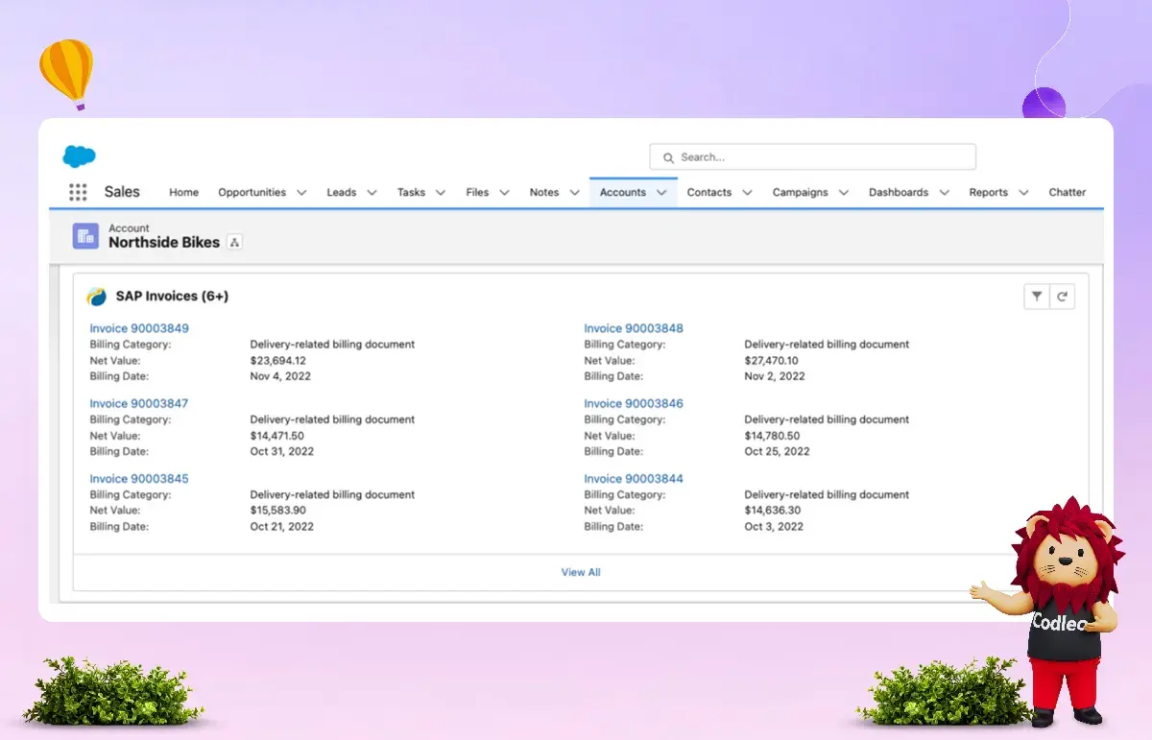Viewport: 1152px width, 740px height.
Task: Open the Dashboards tab
Action: [x=899, y=192]
